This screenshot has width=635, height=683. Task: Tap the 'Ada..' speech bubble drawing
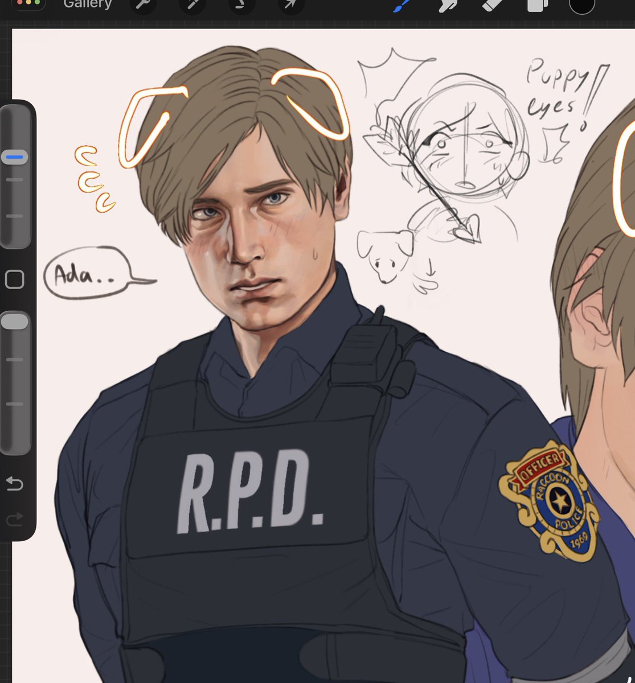[87, 274]
